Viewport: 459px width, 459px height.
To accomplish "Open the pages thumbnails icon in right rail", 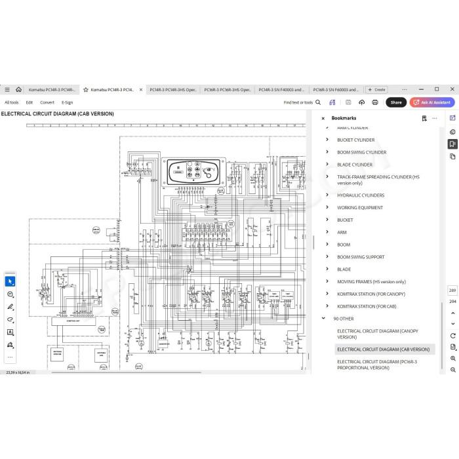I will [452, 157].
